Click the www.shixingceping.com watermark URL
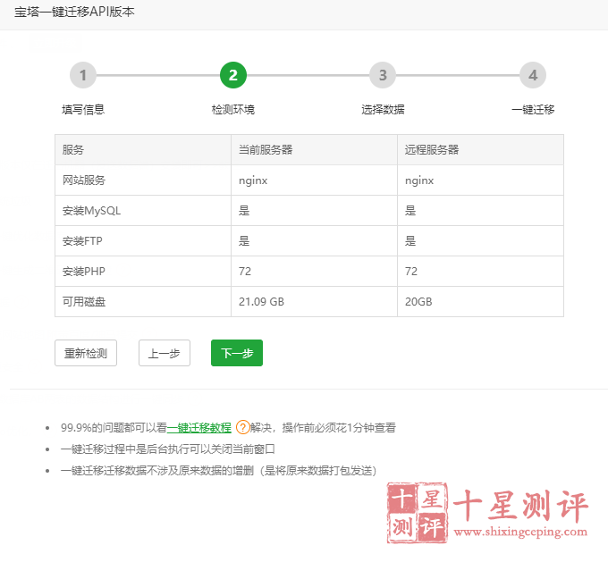This screenshot has height=562, width=608. (522, 533)
